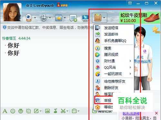Launch remote desktop assistance icon
The width and height of the screenshot is (161, 120).
tap(85, 18)
